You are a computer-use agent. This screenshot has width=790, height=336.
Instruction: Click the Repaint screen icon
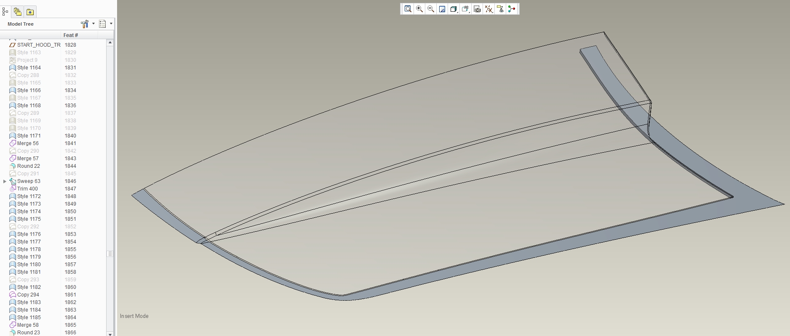coord(442,9)
